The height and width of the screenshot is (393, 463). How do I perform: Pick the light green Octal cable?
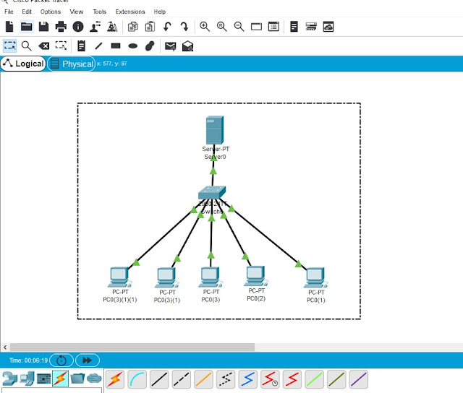pos(314,379)
